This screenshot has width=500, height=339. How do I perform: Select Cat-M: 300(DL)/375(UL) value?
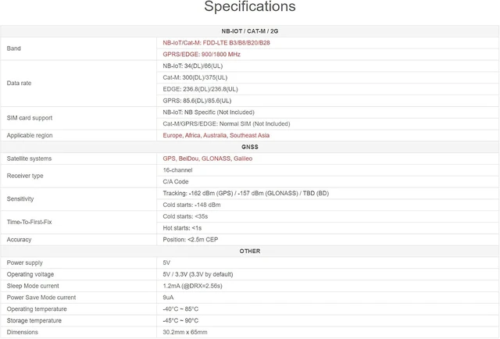click(x=195, y=77)
